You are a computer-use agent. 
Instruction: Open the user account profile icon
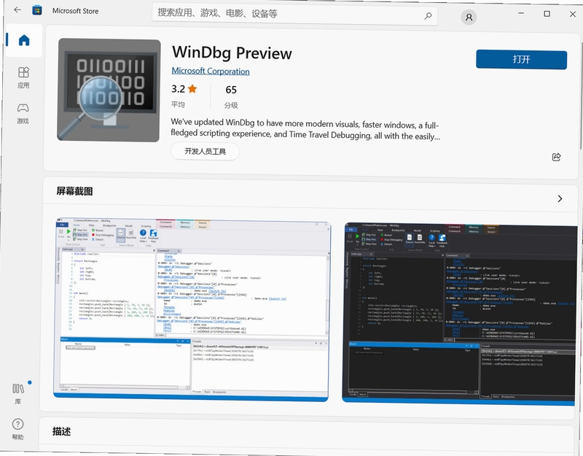tap(469, 17)
